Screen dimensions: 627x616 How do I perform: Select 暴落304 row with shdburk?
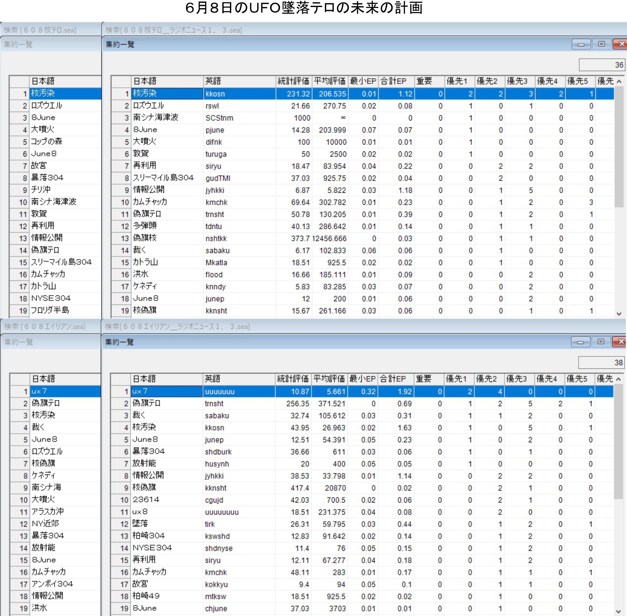(362, 452)
